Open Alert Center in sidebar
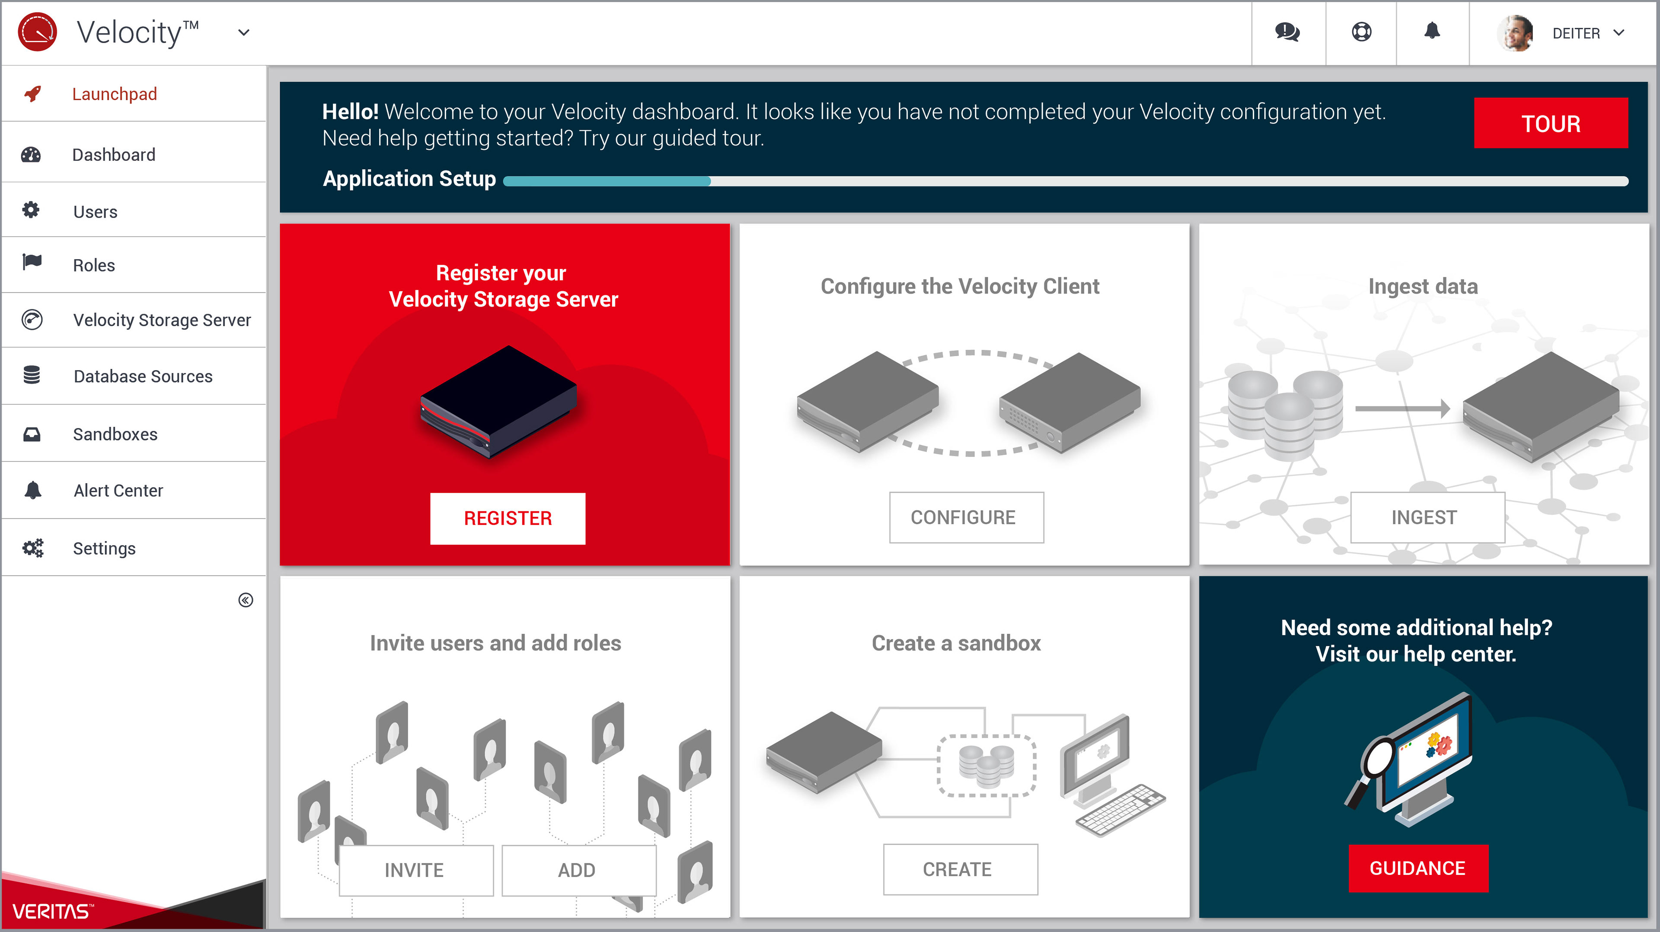This screenshot has height=932, width=1660. 118,491
